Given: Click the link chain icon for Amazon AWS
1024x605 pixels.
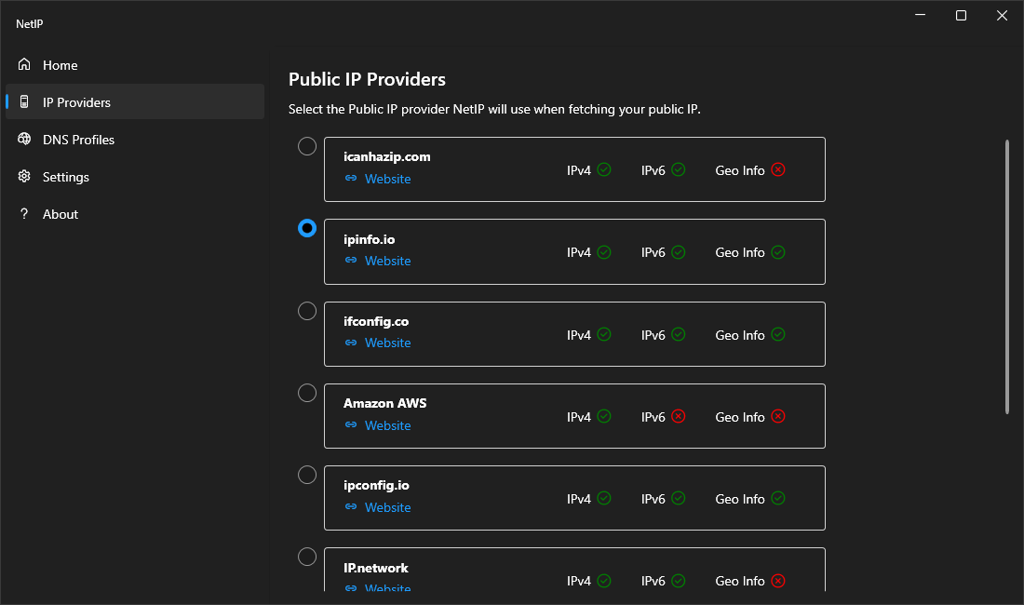Looking at the screenshot, I should point(351,424).
